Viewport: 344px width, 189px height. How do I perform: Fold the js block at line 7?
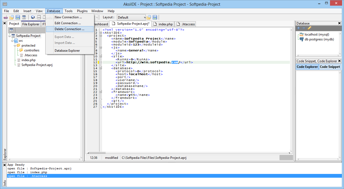click(101, 48)
